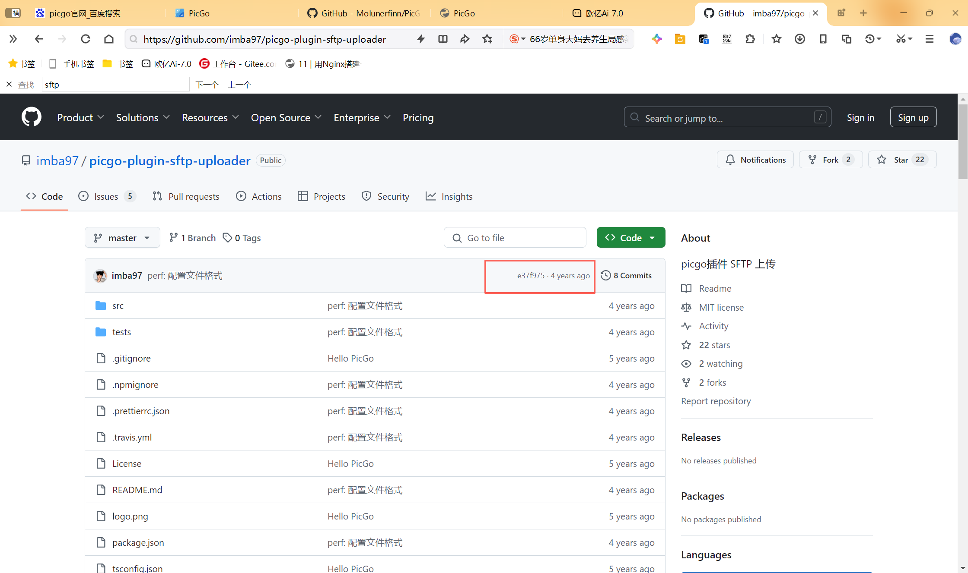Click imba97's avatar in the commit row
Image resolution: width=968 pixels, height=573 pixels.
pos(100,276)
